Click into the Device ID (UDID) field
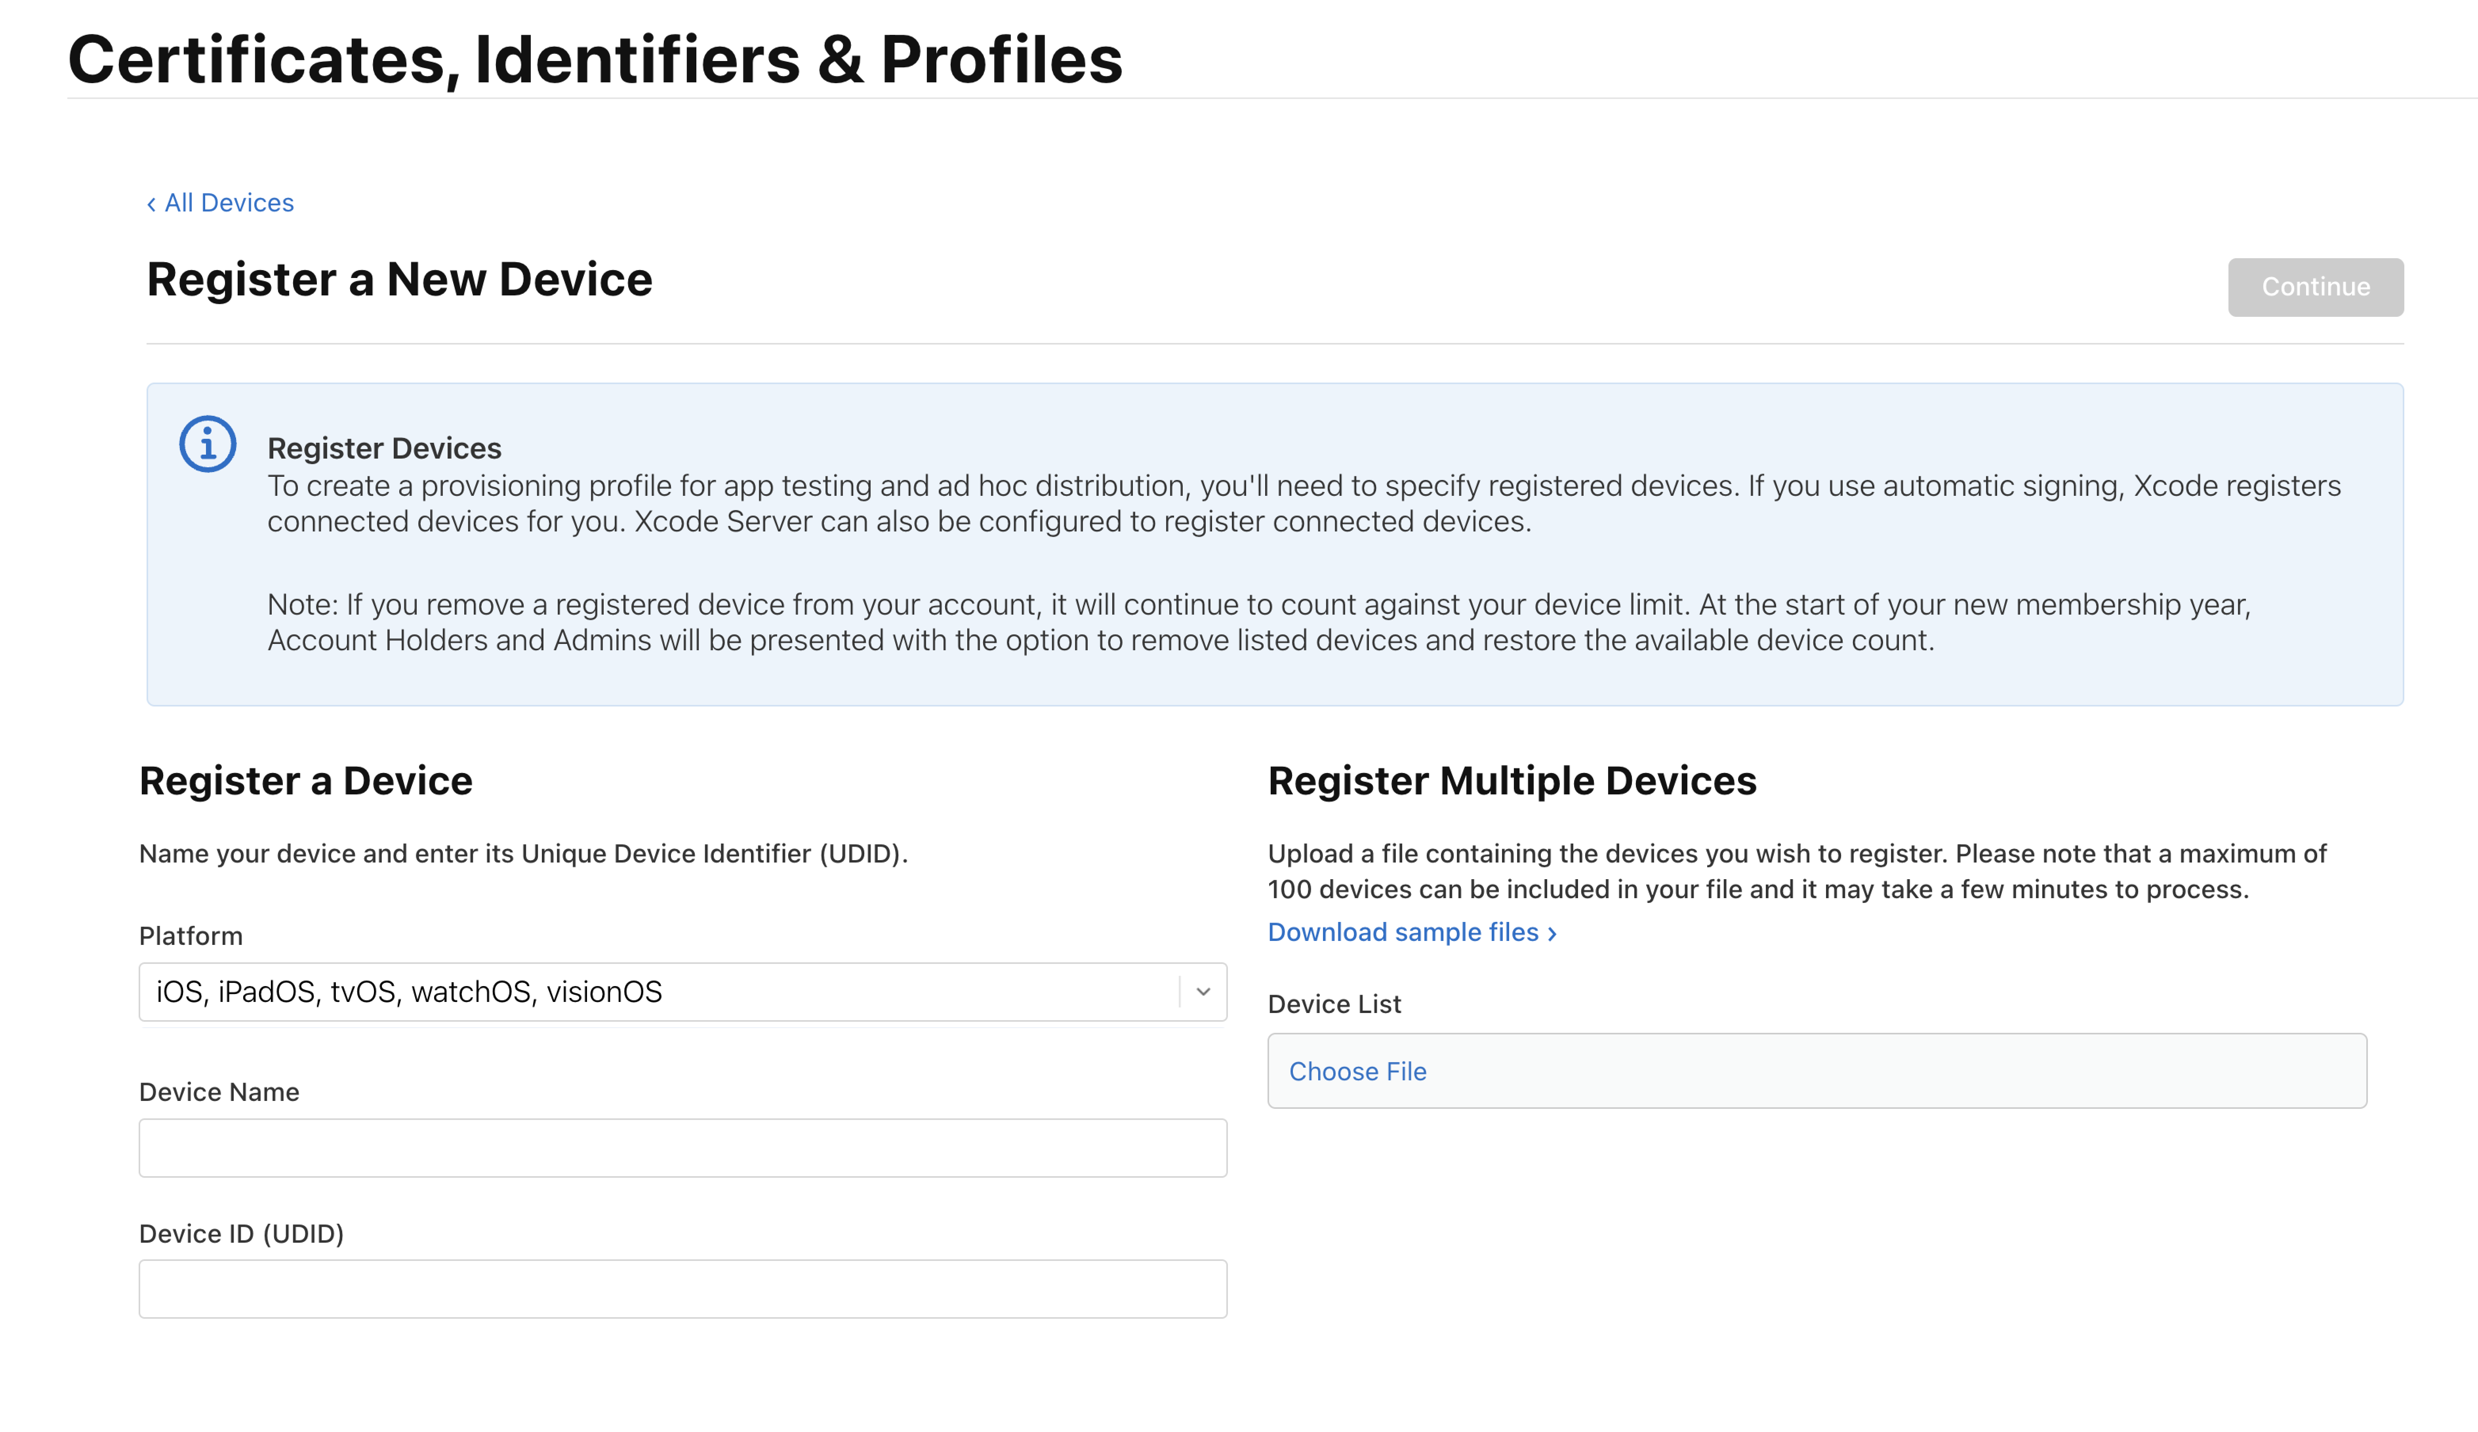This screenshot has width=2478, height=1432. pyautogui.click(x=682, y=1289)
